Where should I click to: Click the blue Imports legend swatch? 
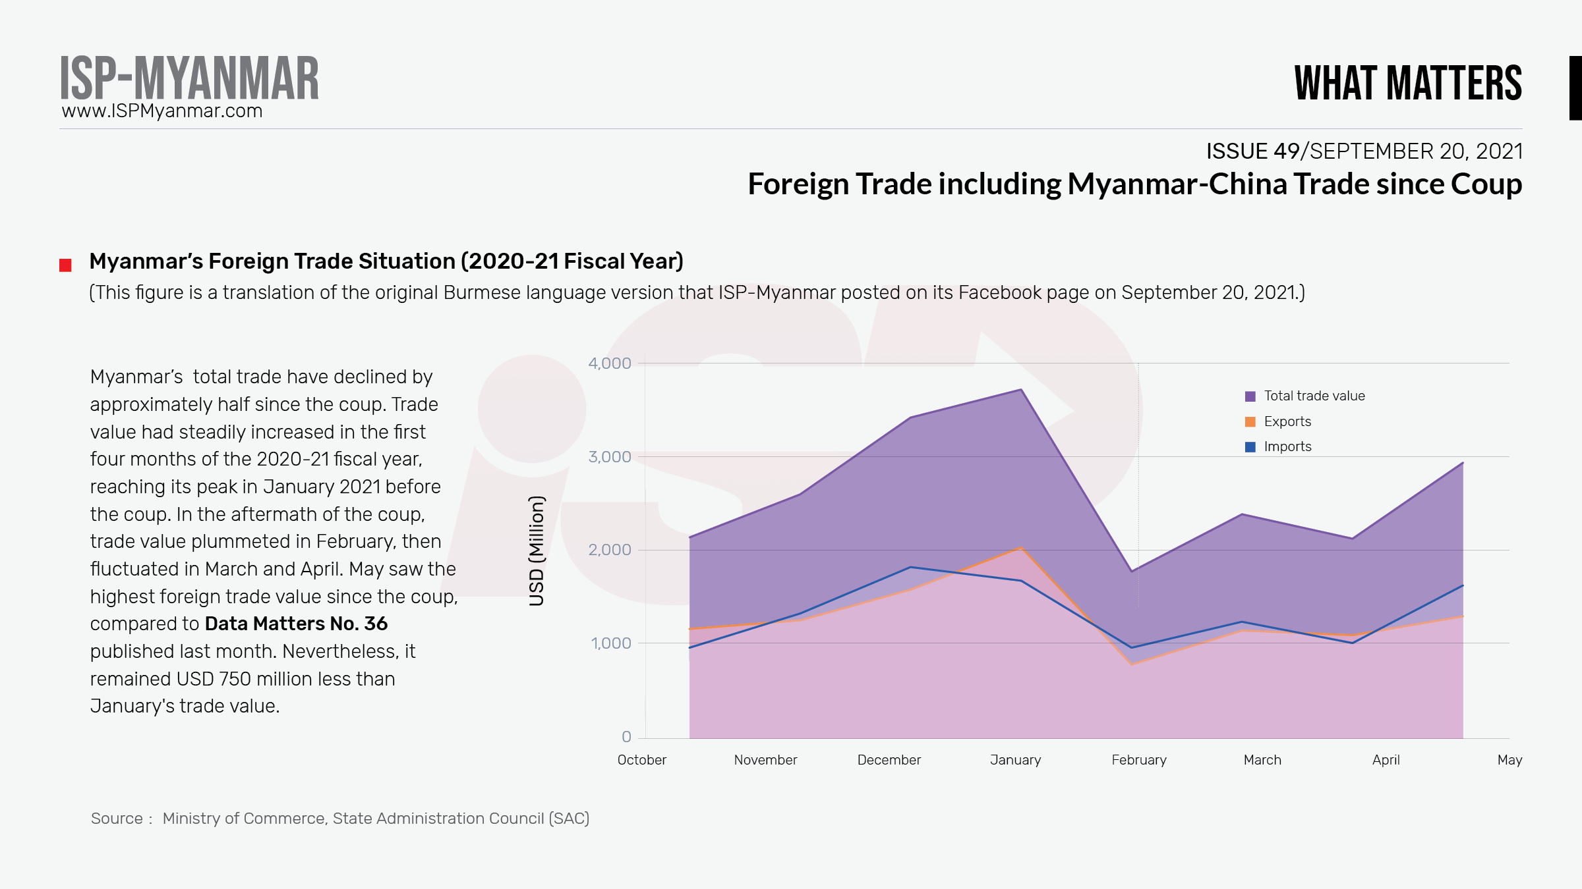[x=1250, y=447]
